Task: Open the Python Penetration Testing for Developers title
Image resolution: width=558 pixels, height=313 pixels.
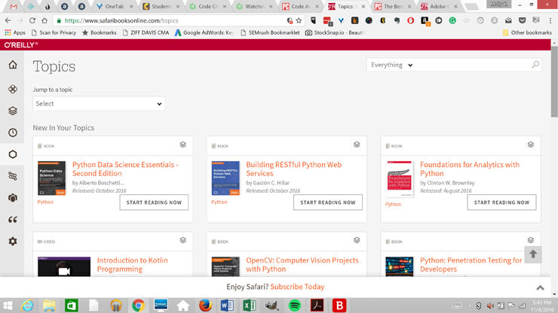Action: click(471, 265)
